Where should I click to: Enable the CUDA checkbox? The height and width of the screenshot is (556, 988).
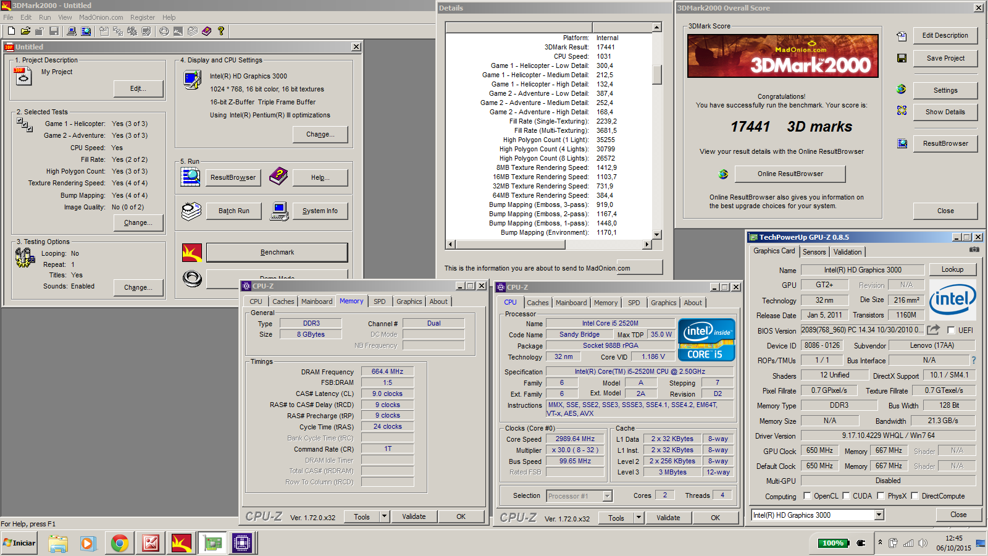[846, 495]
